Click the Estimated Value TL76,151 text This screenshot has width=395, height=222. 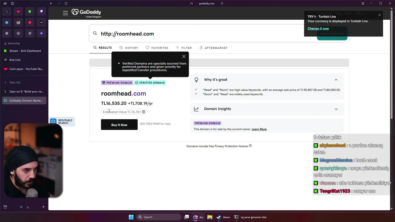point(122,112)
